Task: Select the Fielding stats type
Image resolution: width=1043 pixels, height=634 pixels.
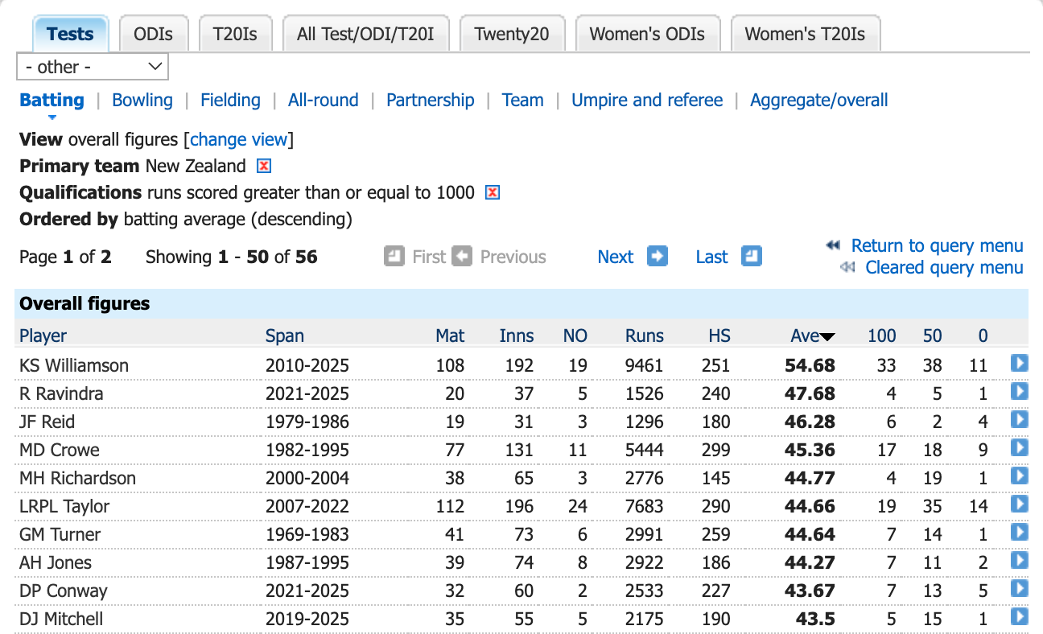Action: [230, 100]
